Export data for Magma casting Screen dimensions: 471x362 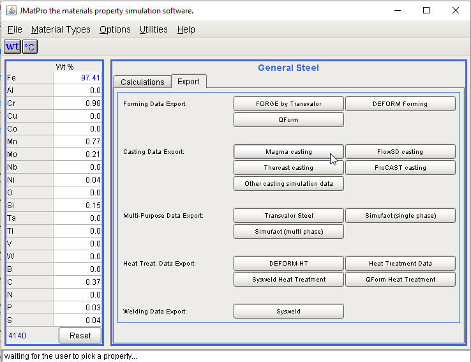coord(288,151)
